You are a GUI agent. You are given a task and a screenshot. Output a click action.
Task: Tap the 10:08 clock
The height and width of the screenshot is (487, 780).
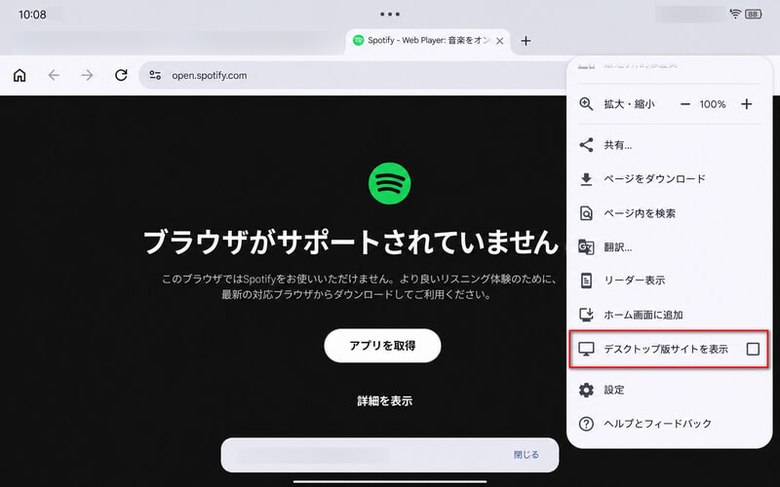coord(32,15)
